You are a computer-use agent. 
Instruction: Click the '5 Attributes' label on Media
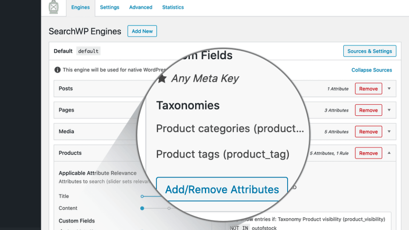[336, 132]
